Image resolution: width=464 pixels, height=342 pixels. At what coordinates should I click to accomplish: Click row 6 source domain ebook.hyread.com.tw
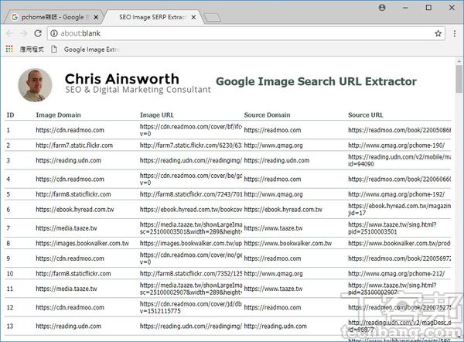pos(283,210)
